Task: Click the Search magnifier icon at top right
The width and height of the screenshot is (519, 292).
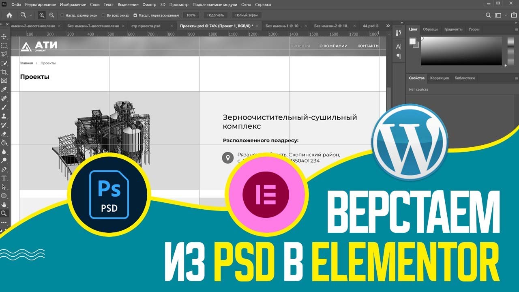Action: pos(489,15)
